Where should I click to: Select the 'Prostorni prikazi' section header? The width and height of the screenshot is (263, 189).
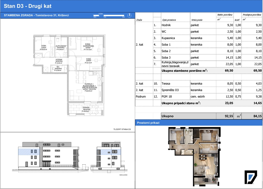[x=148, y=123]
